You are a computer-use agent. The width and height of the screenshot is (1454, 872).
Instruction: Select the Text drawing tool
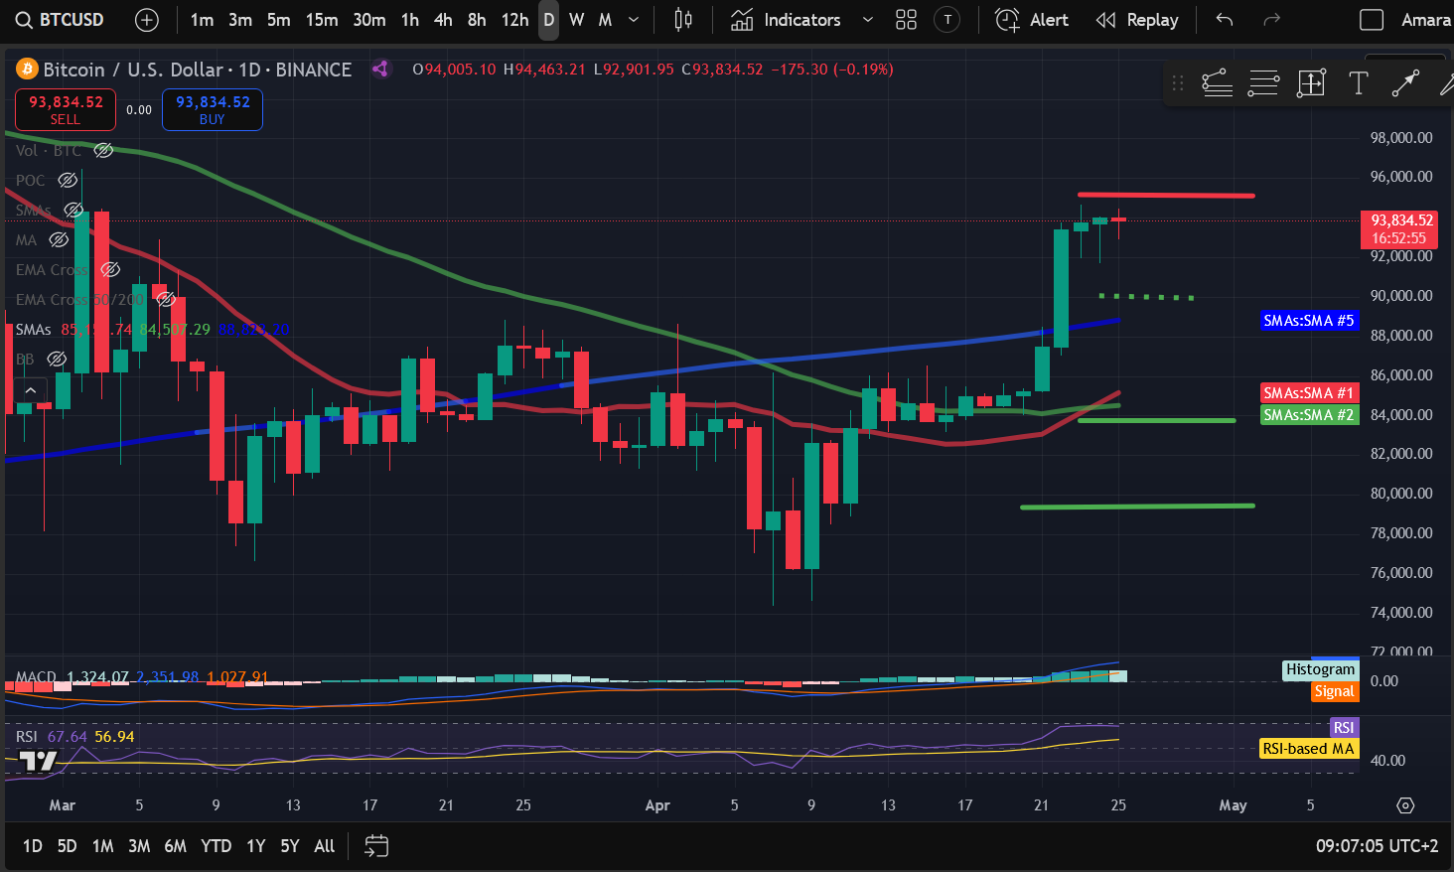[1358, 83]
